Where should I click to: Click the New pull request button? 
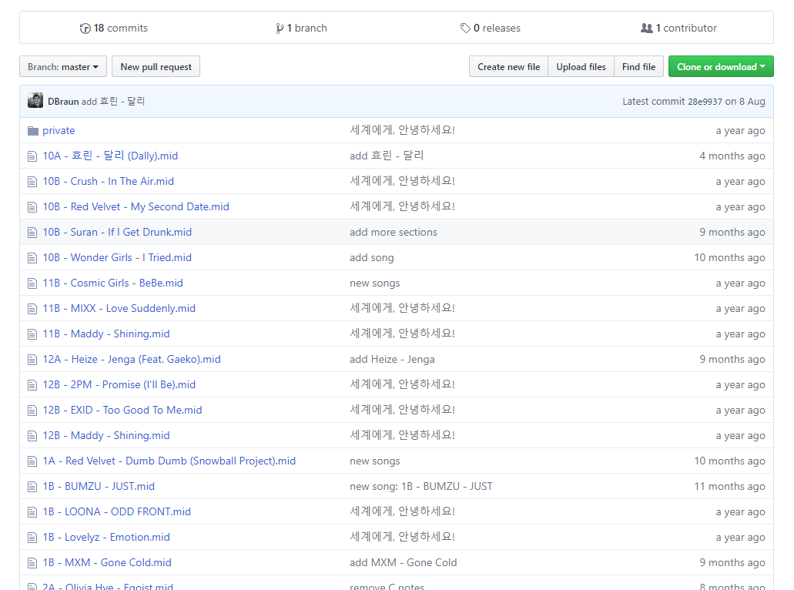coord(156,66)
